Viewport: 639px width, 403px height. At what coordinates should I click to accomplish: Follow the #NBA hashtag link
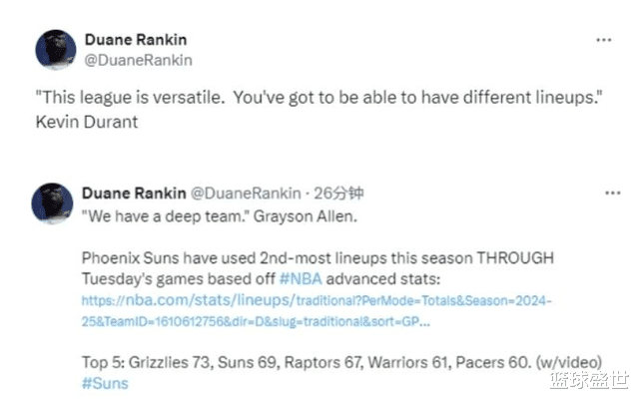301,279
